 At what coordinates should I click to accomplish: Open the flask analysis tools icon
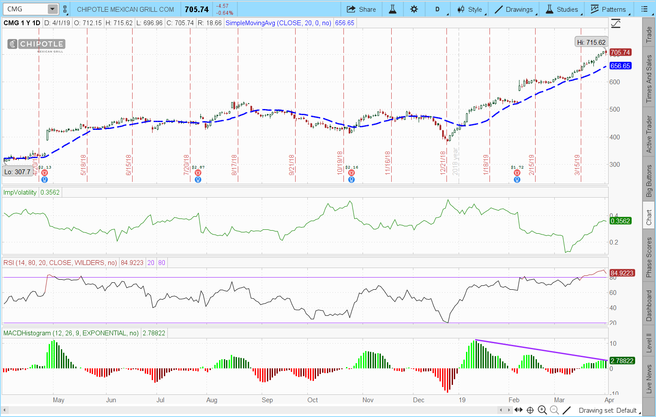[x=393, y=9]
